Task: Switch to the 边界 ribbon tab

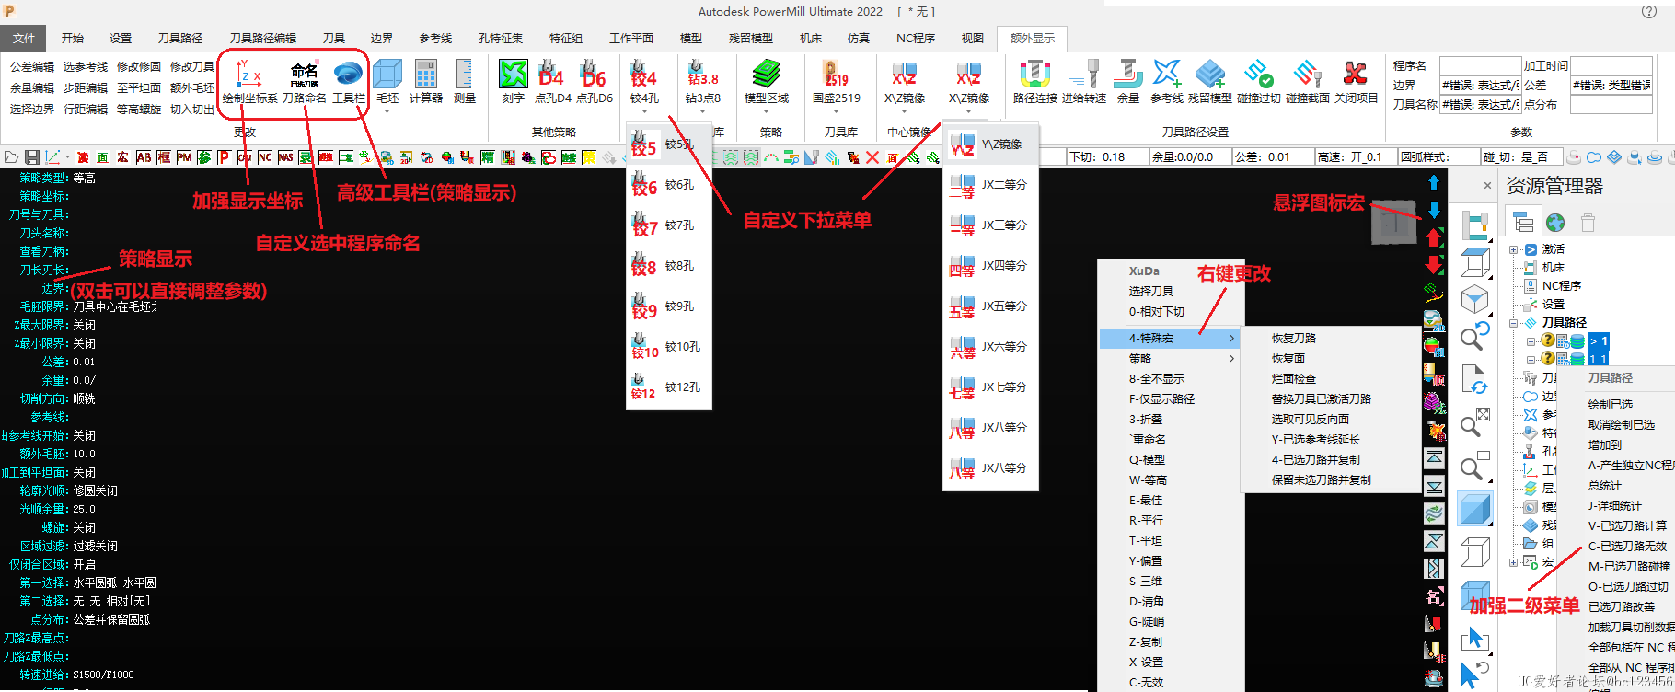Action: coord(382,39)
